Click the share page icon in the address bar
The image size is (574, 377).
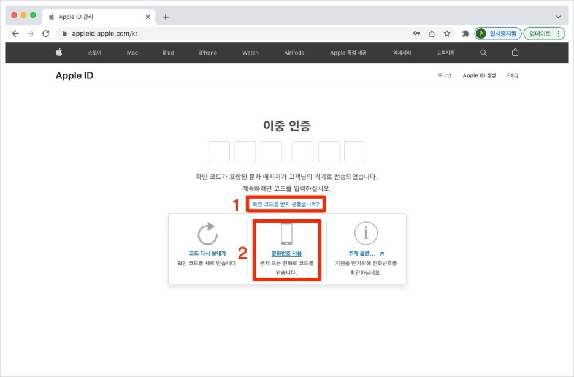432,34
